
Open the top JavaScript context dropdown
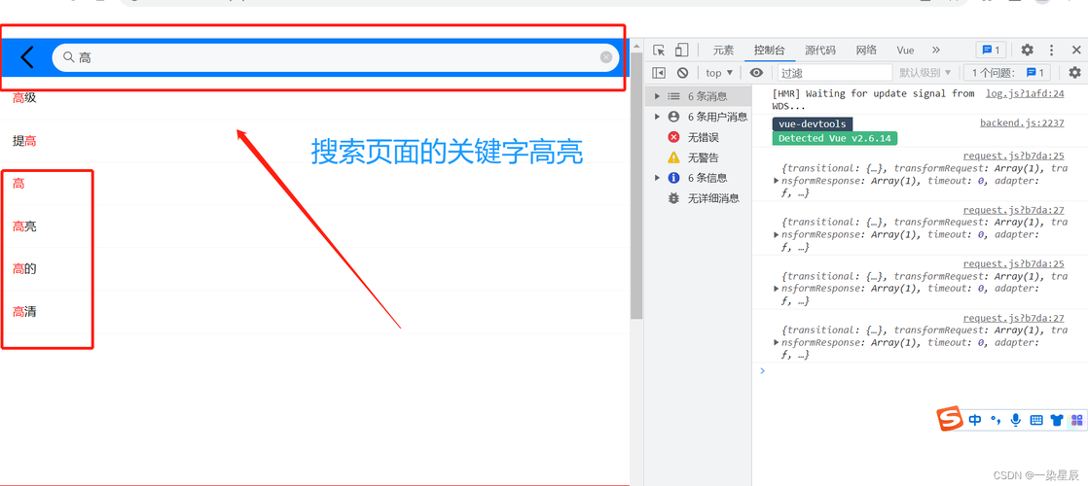click(x=719, y=73)
